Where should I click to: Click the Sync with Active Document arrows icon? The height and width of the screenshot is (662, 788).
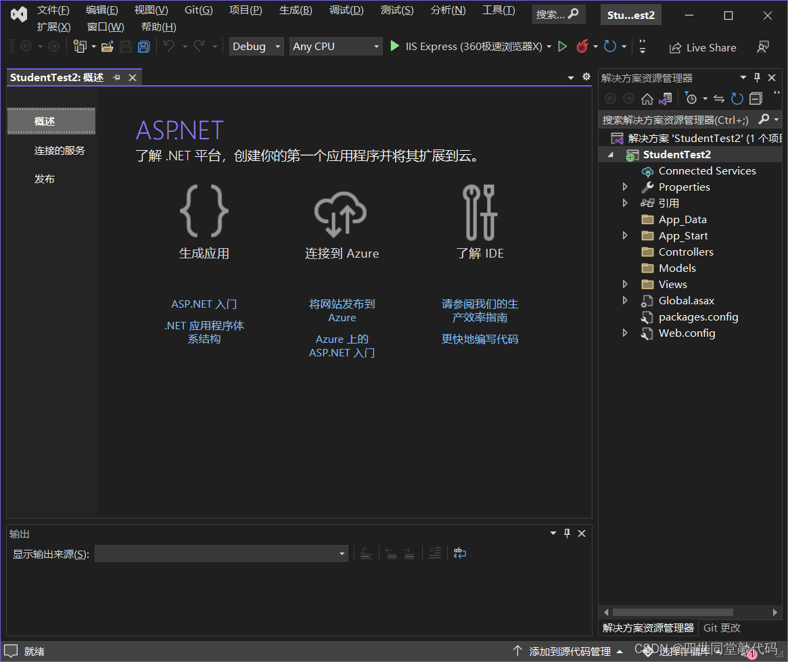(x=719, y=99)
